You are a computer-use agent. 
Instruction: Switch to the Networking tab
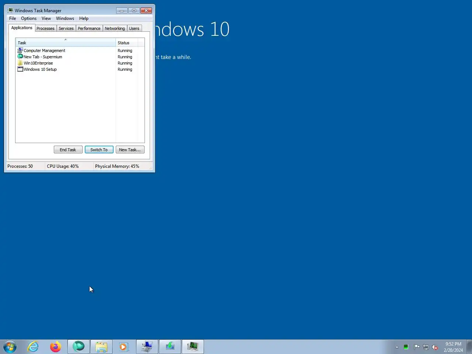pyautogui.click(x=115, y=28)
